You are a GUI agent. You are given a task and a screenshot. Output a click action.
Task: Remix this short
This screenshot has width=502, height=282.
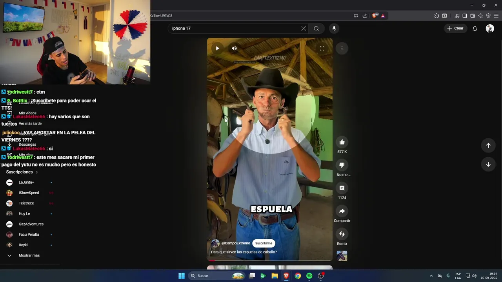tap(342, 234)
